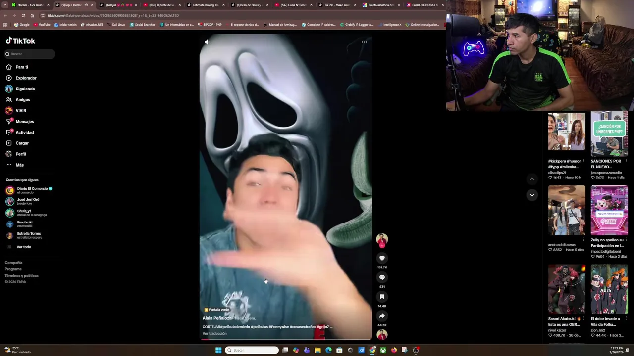This screenshot has width=634, height=356.
Task: Go to next video down arrow
Action: [x=532, y=195]
